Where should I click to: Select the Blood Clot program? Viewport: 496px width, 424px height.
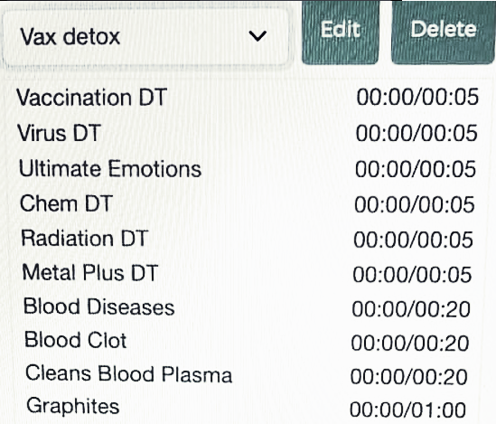[76, 340]
